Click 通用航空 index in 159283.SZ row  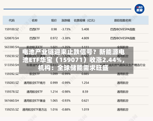coord(123,83)
